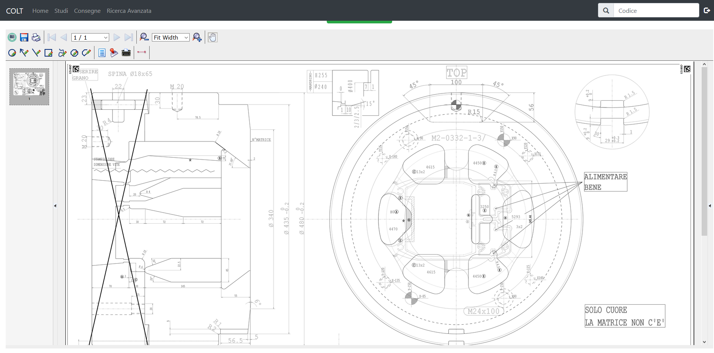Go to the next page
Image resolution: width=714 pixels, height=353 pixels.
click(117, 37)
